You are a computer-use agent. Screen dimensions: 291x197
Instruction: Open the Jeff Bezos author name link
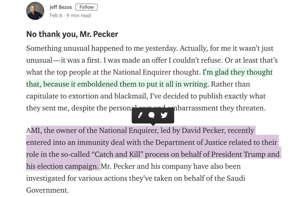point(61,7)
